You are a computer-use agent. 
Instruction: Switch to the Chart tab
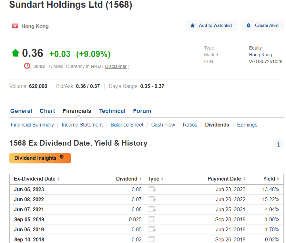click(x=47, y=111)
